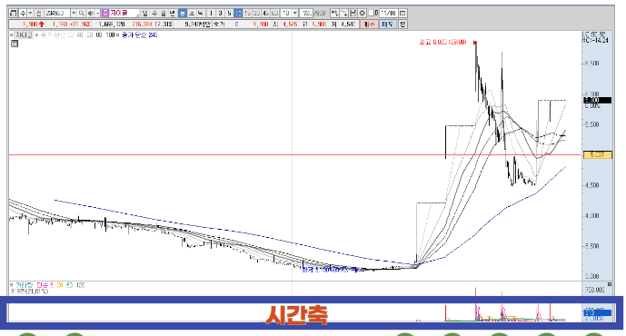Switch chart to daily (일) period
Screen dimensions: 626x336
pyautogui.click(x=144, y=14)
